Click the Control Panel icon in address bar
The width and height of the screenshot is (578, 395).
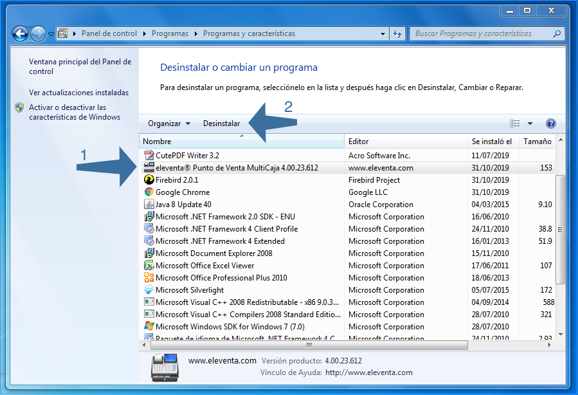click(x=62, y=33)
